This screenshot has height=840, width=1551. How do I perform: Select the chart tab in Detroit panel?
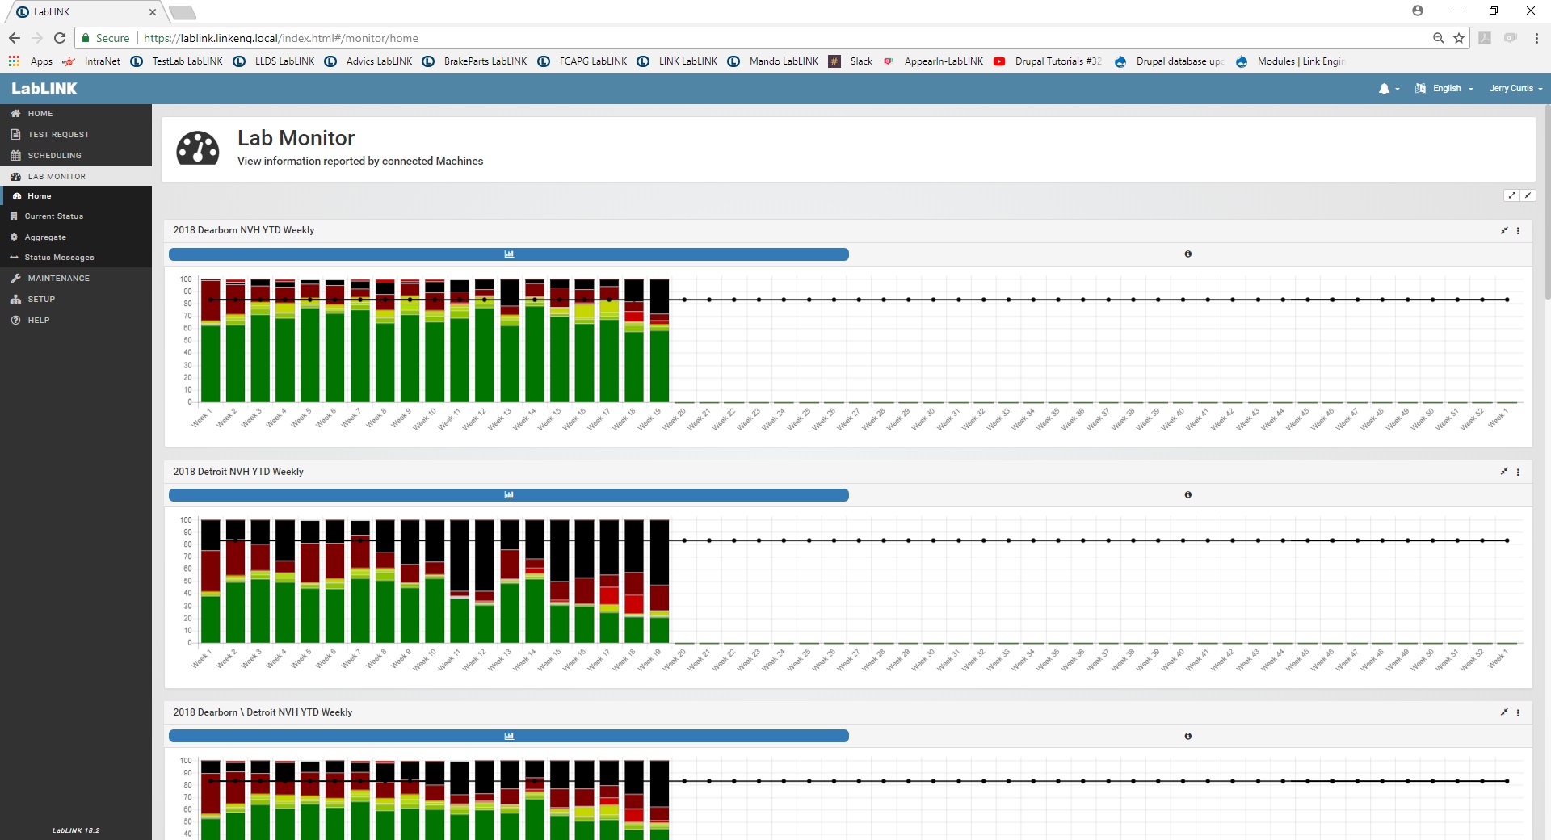[509, 495]
